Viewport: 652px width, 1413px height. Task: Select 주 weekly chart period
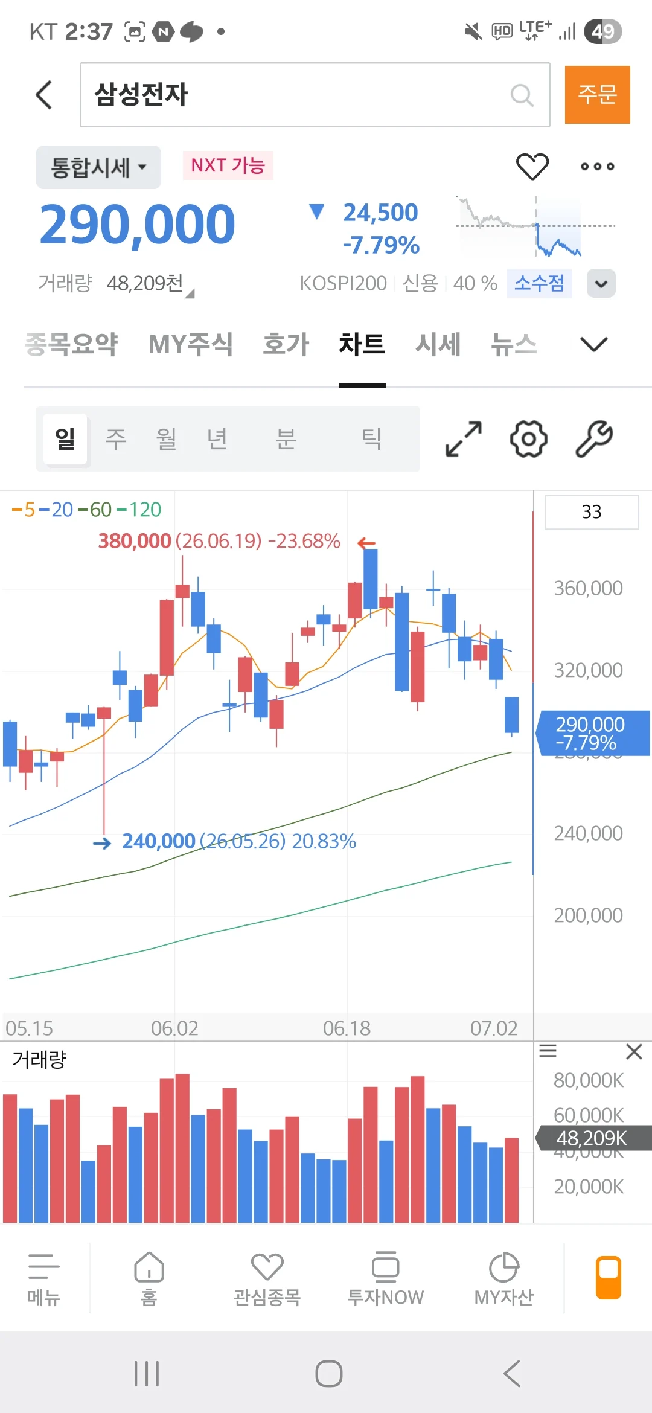pyautogui.click(x=116, y=438)
